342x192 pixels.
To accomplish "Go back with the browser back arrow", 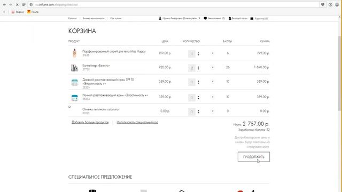I will coord(4,5).
